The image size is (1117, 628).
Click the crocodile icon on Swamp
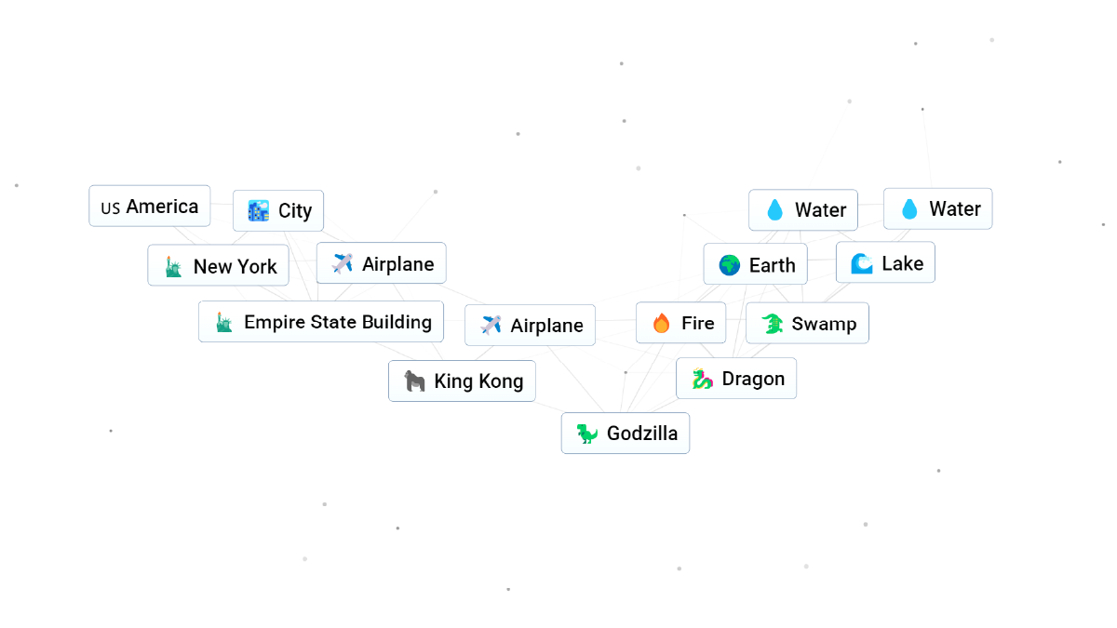pyautogui.click(x=772, y=324)
